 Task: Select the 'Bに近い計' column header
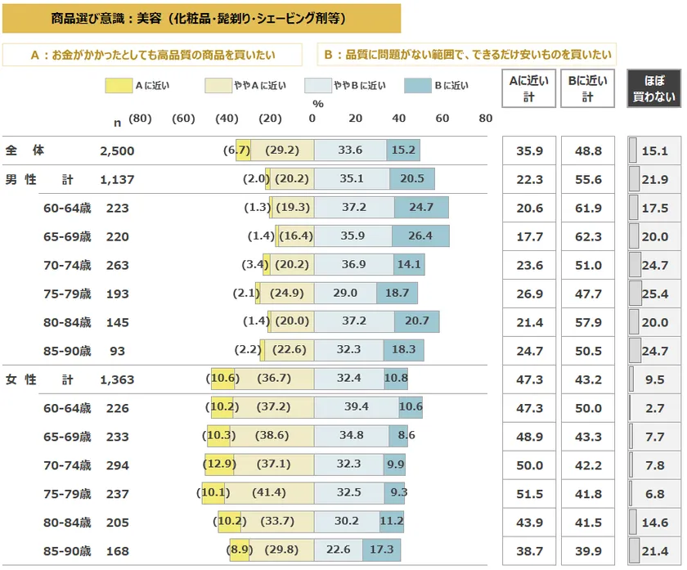point(587,88)
